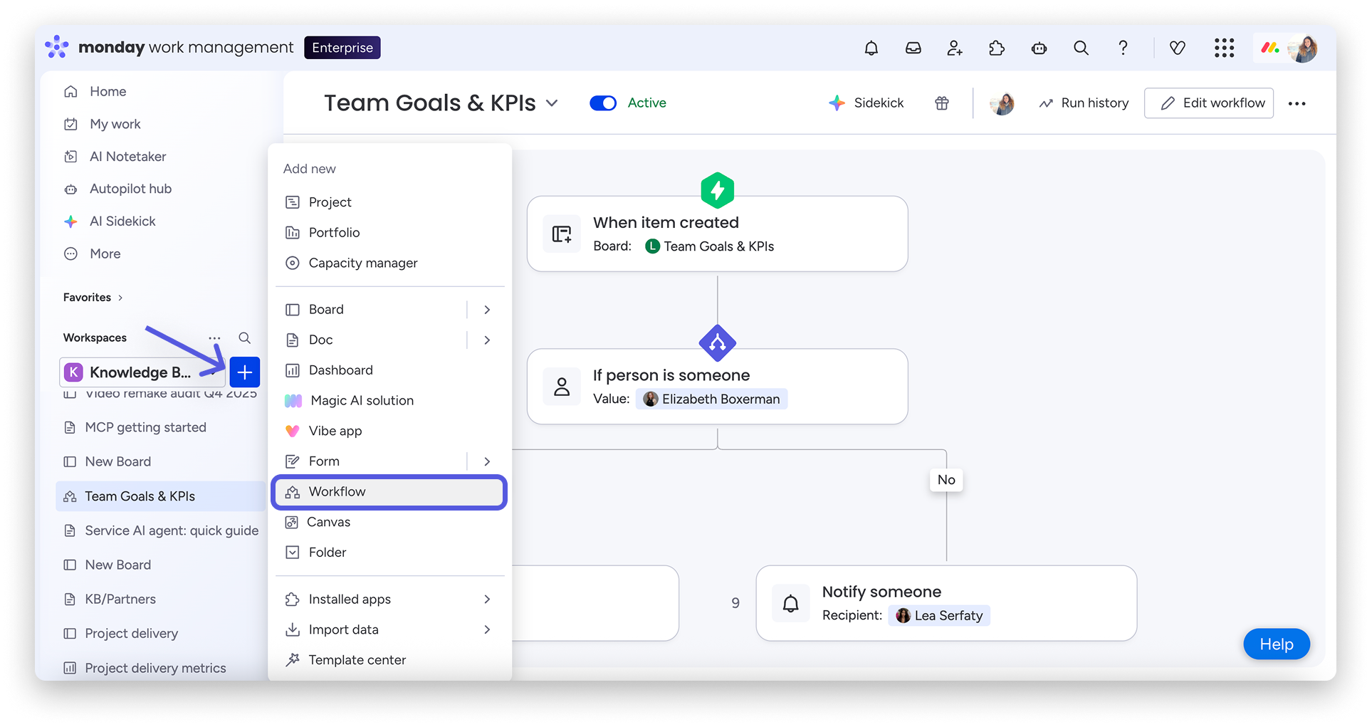Open Template center menu item
The image size is (1367, 727).
pyautogui.click(x=389, y=660)
